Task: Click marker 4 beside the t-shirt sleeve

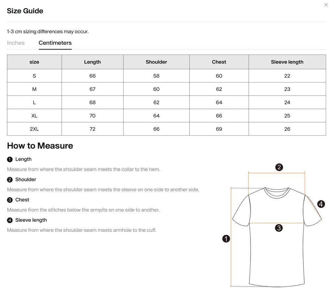Action: click(x=321, y=204)
